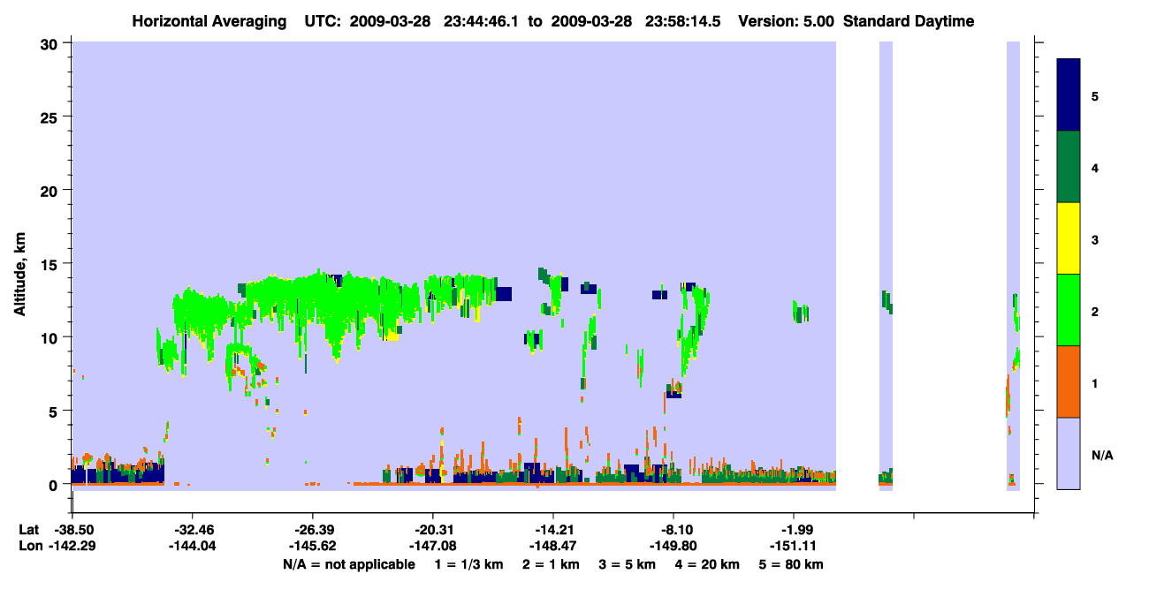Click 'Version: 5.00' in the title

coord(786,21)
